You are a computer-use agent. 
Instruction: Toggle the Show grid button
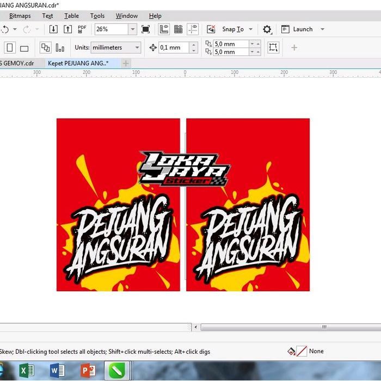tap(177, 29)
